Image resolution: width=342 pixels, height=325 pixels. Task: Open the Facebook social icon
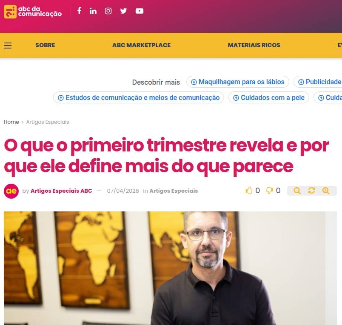pos(80,11)
